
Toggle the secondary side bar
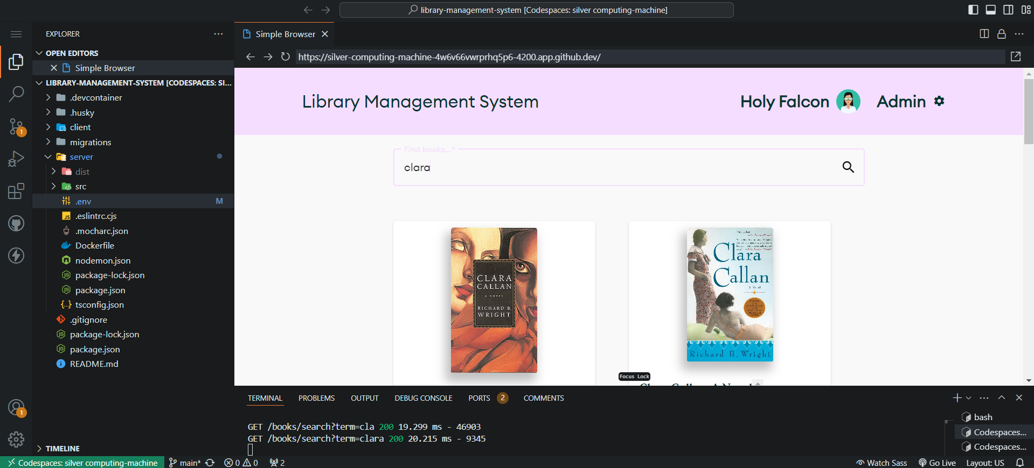click(x=1008, y=10)
